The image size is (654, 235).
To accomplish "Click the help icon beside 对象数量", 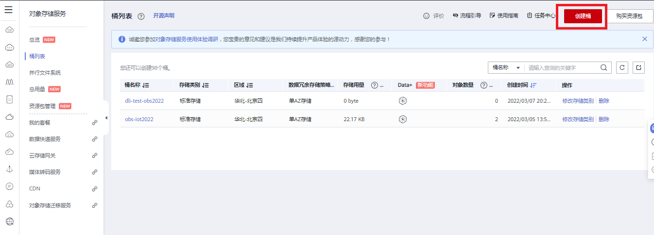I will click(x=484, y=85).
